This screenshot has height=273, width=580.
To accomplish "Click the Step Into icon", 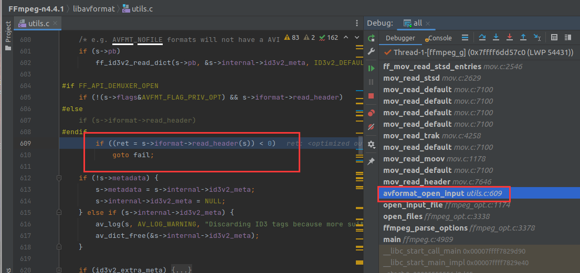I will pos(496,38).
